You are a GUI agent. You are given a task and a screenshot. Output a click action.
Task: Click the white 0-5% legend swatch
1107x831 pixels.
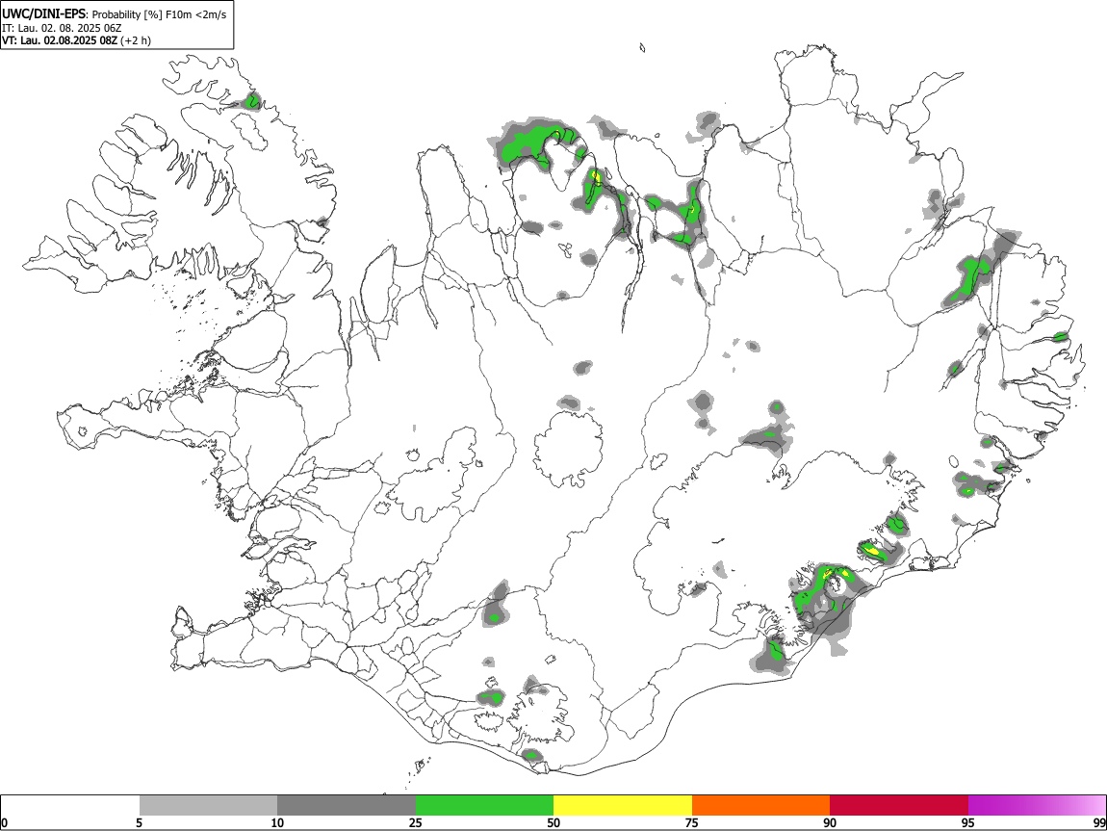[70, 806]
